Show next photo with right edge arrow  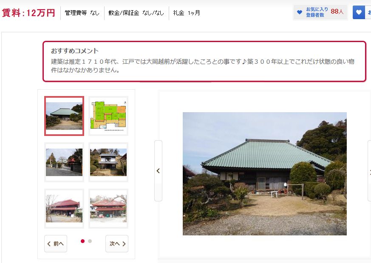(x=369, y=171)
